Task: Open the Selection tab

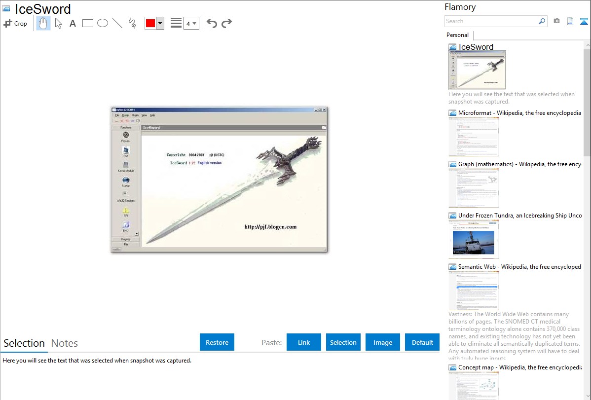Action: coord(24,343)
